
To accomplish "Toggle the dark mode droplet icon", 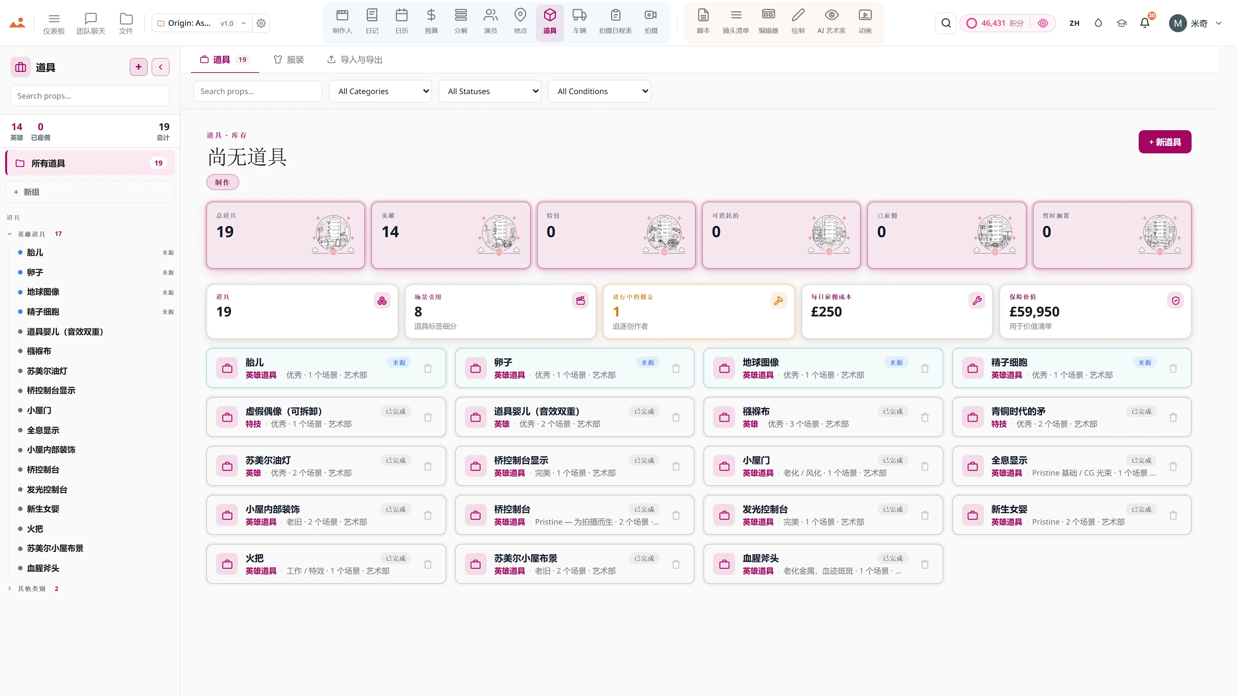I will click(1098, 23).
